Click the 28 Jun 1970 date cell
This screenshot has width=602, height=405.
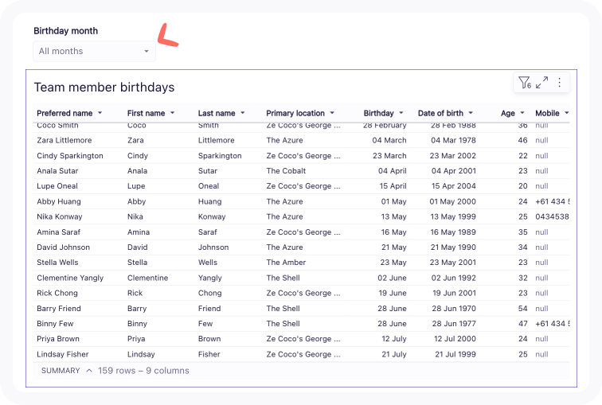pos(454,309)
